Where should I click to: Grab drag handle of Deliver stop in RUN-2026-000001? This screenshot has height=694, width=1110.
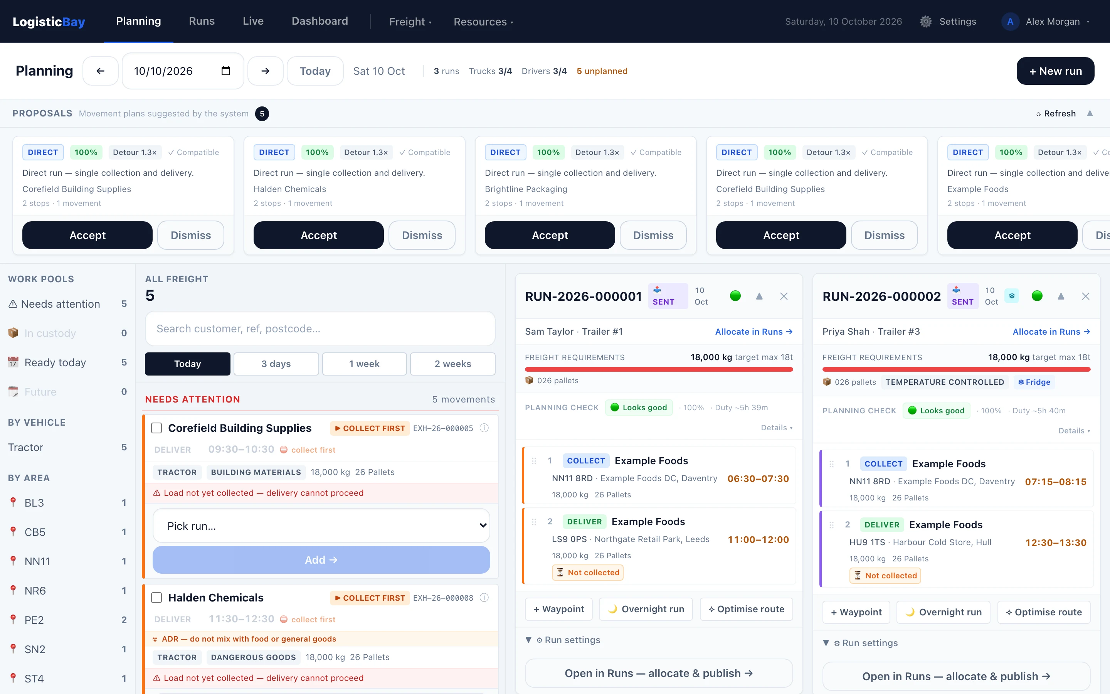tap(534, 522)
